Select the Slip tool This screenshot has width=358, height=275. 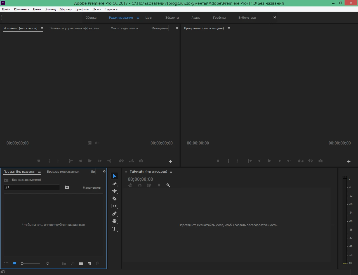[x=114, y=206]
